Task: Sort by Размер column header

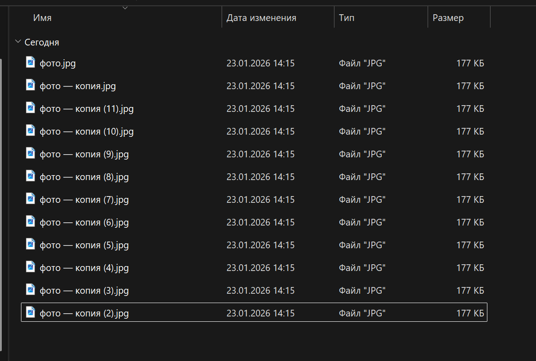Action: [448, 18]
